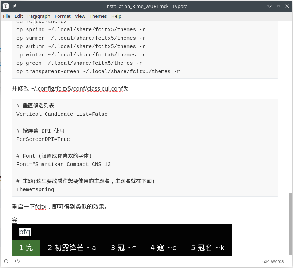Click the 'cp spring' command line
Image resolution: width=293 pixels, height=268 pixels.
(81, 30)
